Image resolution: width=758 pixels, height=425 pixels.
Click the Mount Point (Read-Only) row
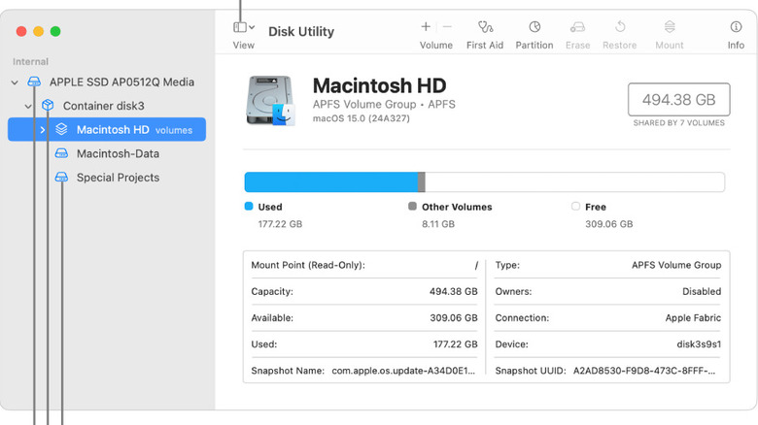[x=364, y=265]
